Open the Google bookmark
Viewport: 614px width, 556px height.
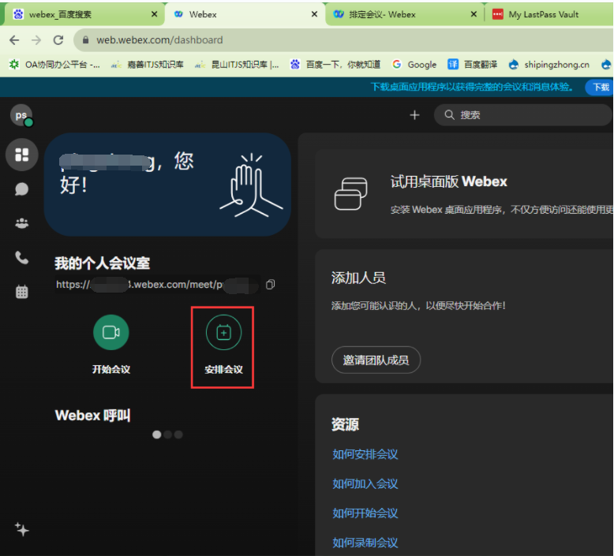tap(414, 65)
